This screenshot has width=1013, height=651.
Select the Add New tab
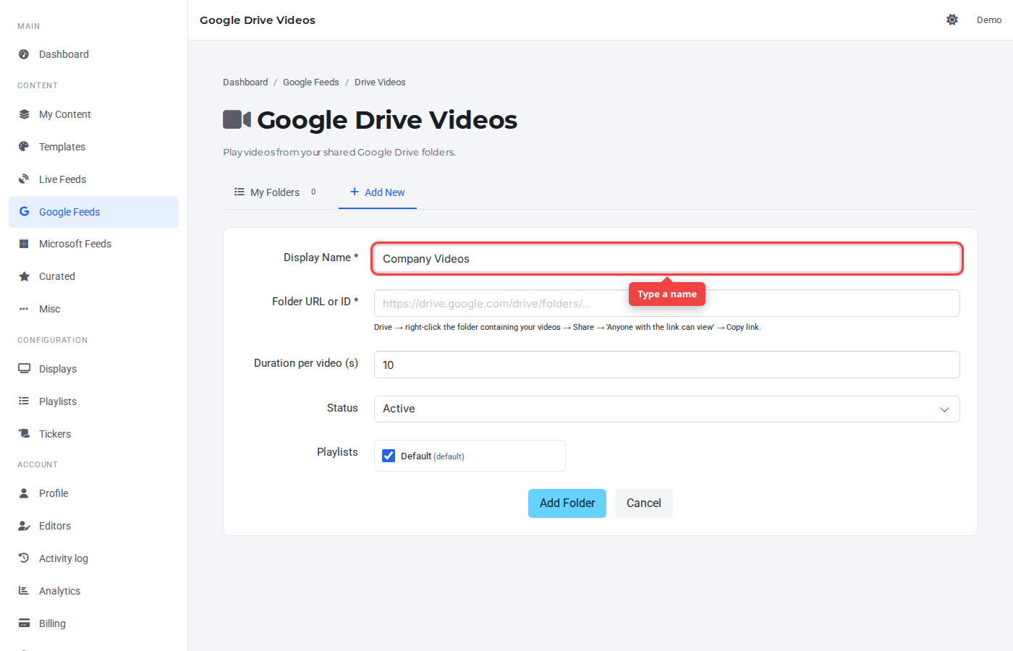pos(378,192)
